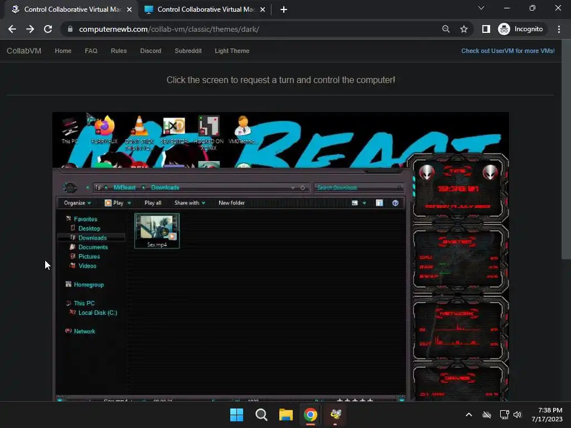Open the Subreddit link

[x=188, y=51]
